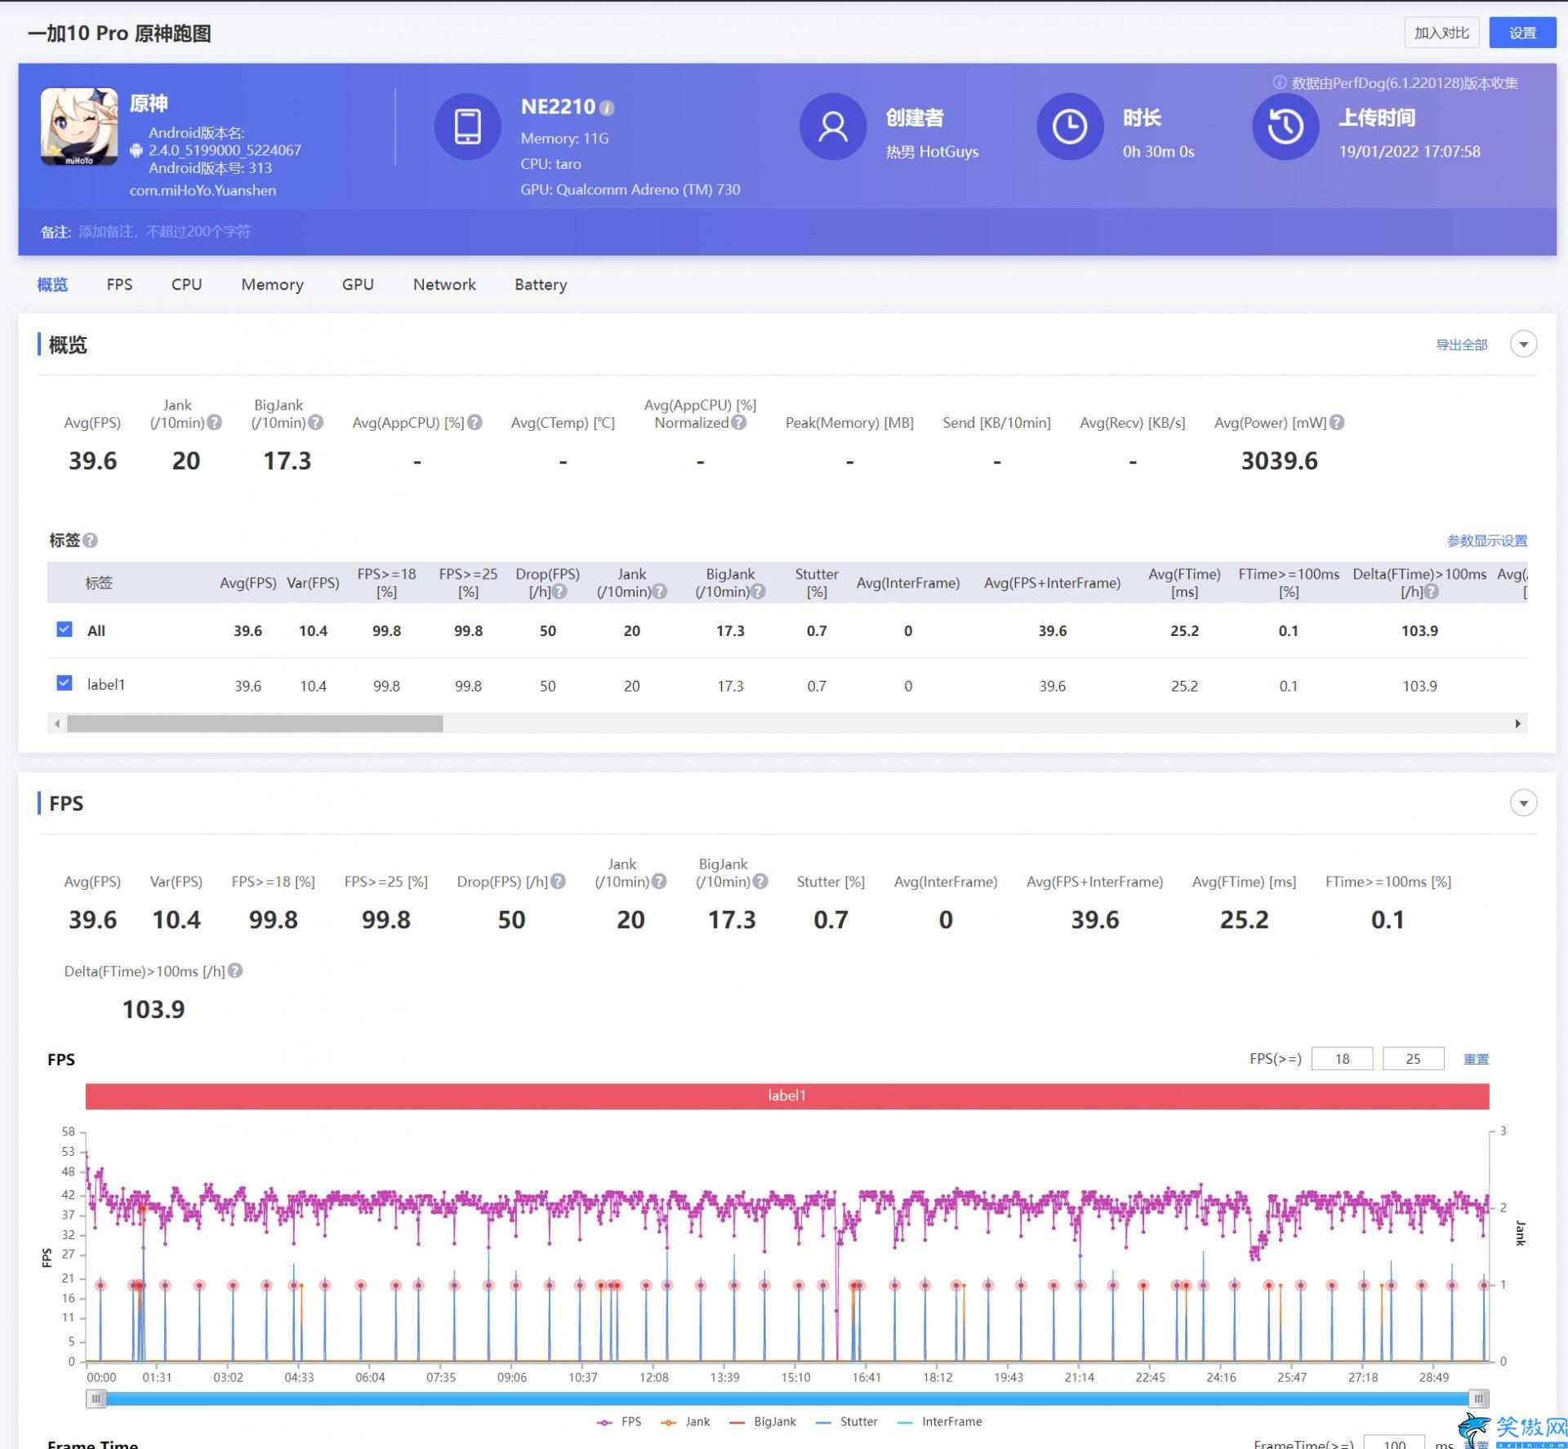Collapse the FPS section with arrow button
1568x1449 pixels.
(x=1523, y=803)
